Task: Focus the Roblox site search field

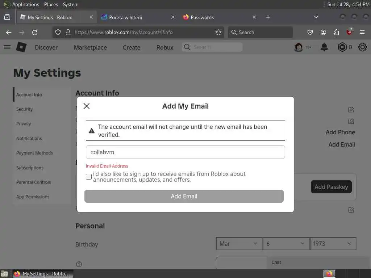Action: [212, 47]
